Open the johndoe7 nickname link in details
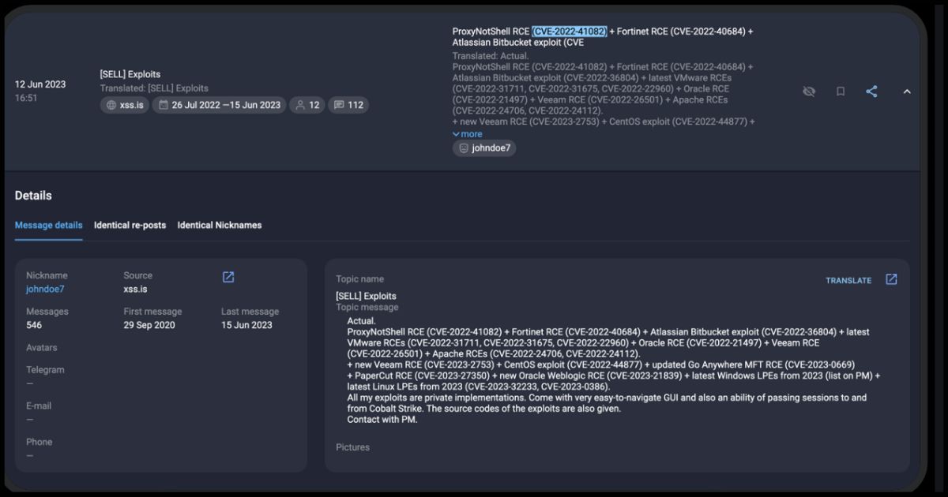Image resolution: width=948 pixels, height=497 pixels. 45,289
